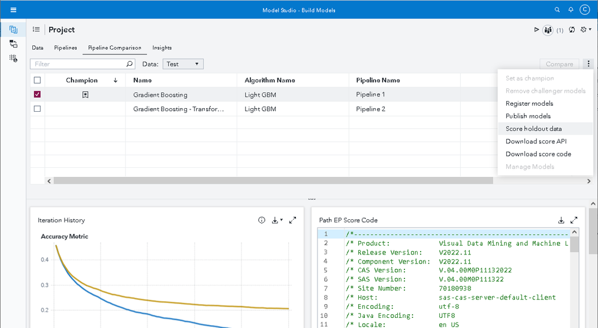Open the hamburger main menu
The width and height of the screenshot is (598, 328).
coord(13,10)
